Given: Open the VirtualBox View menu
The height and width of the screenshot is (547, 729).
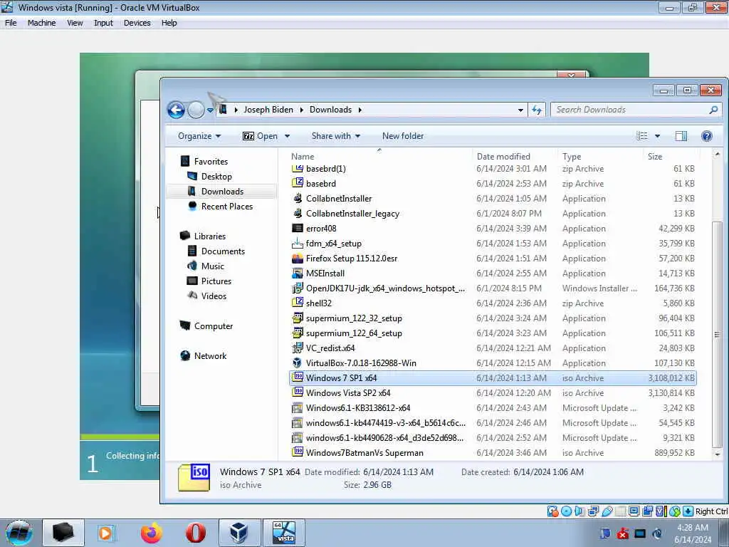Looking at the screenshot, I should tap(75, 23).
